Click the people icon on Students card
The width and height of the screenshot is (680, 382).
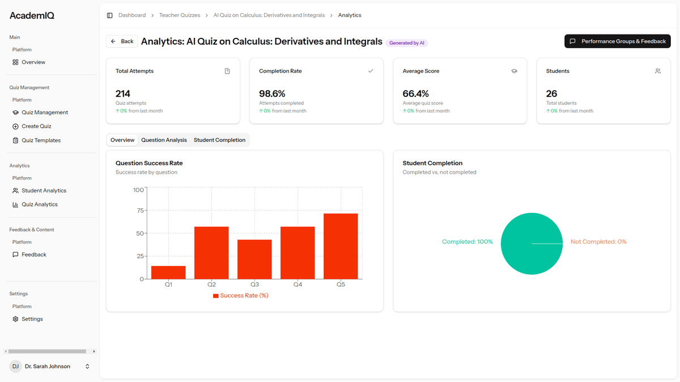point(658,71)
